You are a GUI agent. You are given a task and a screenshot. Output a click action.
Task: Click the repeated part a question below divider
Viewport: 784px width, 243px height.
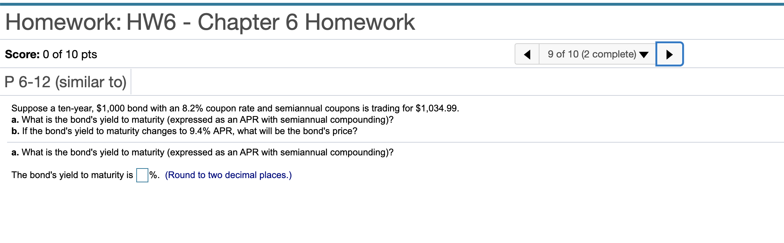202,153
